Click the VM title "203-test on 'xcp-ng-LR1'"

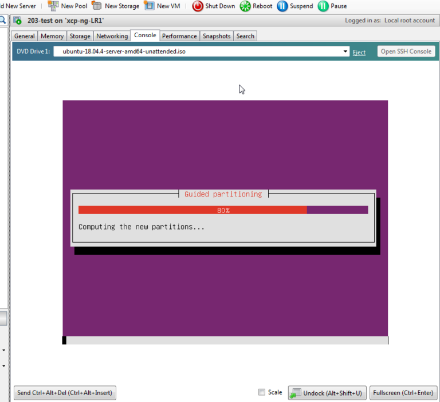click(x=66, y=21)
